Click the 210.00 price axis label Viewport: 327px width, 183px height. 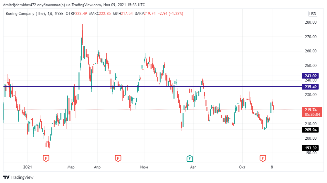coord(311,124)
